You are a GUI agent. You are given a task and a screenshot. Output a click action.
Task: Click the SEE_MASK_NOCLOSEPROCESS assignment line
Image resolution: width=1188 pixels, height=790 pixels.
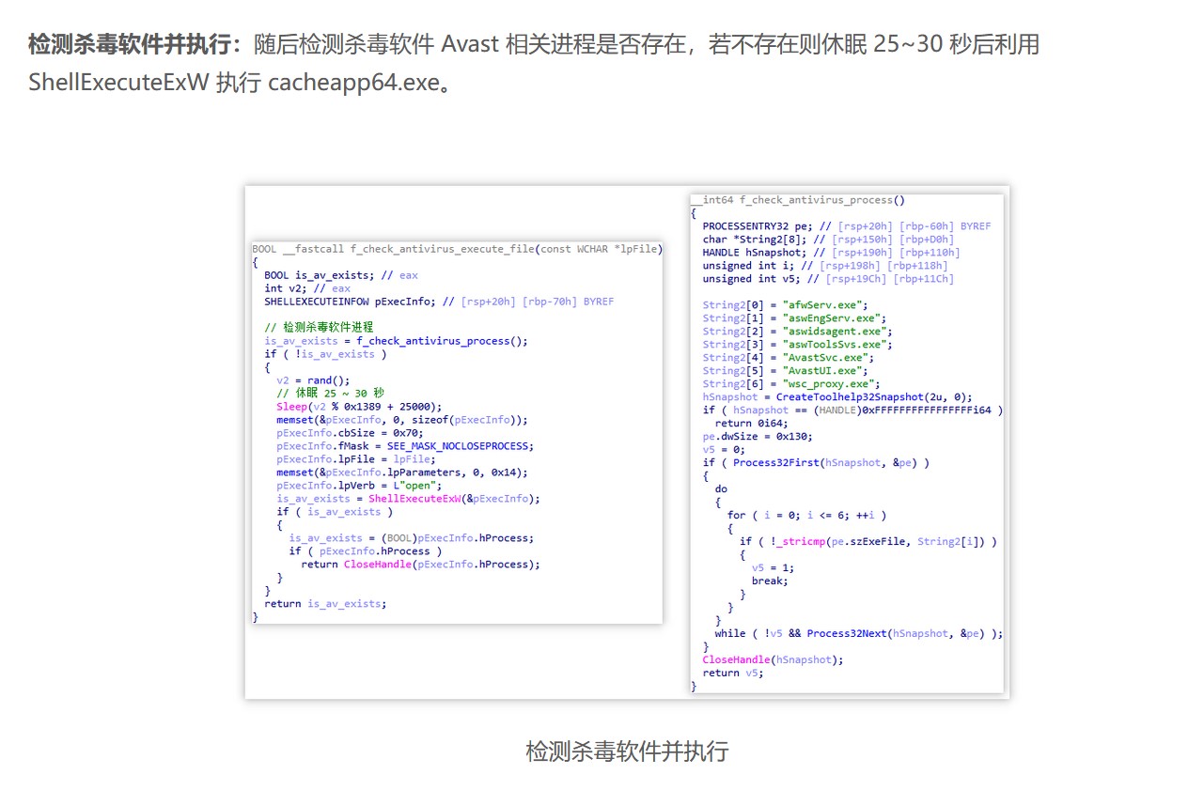point(405,446)
